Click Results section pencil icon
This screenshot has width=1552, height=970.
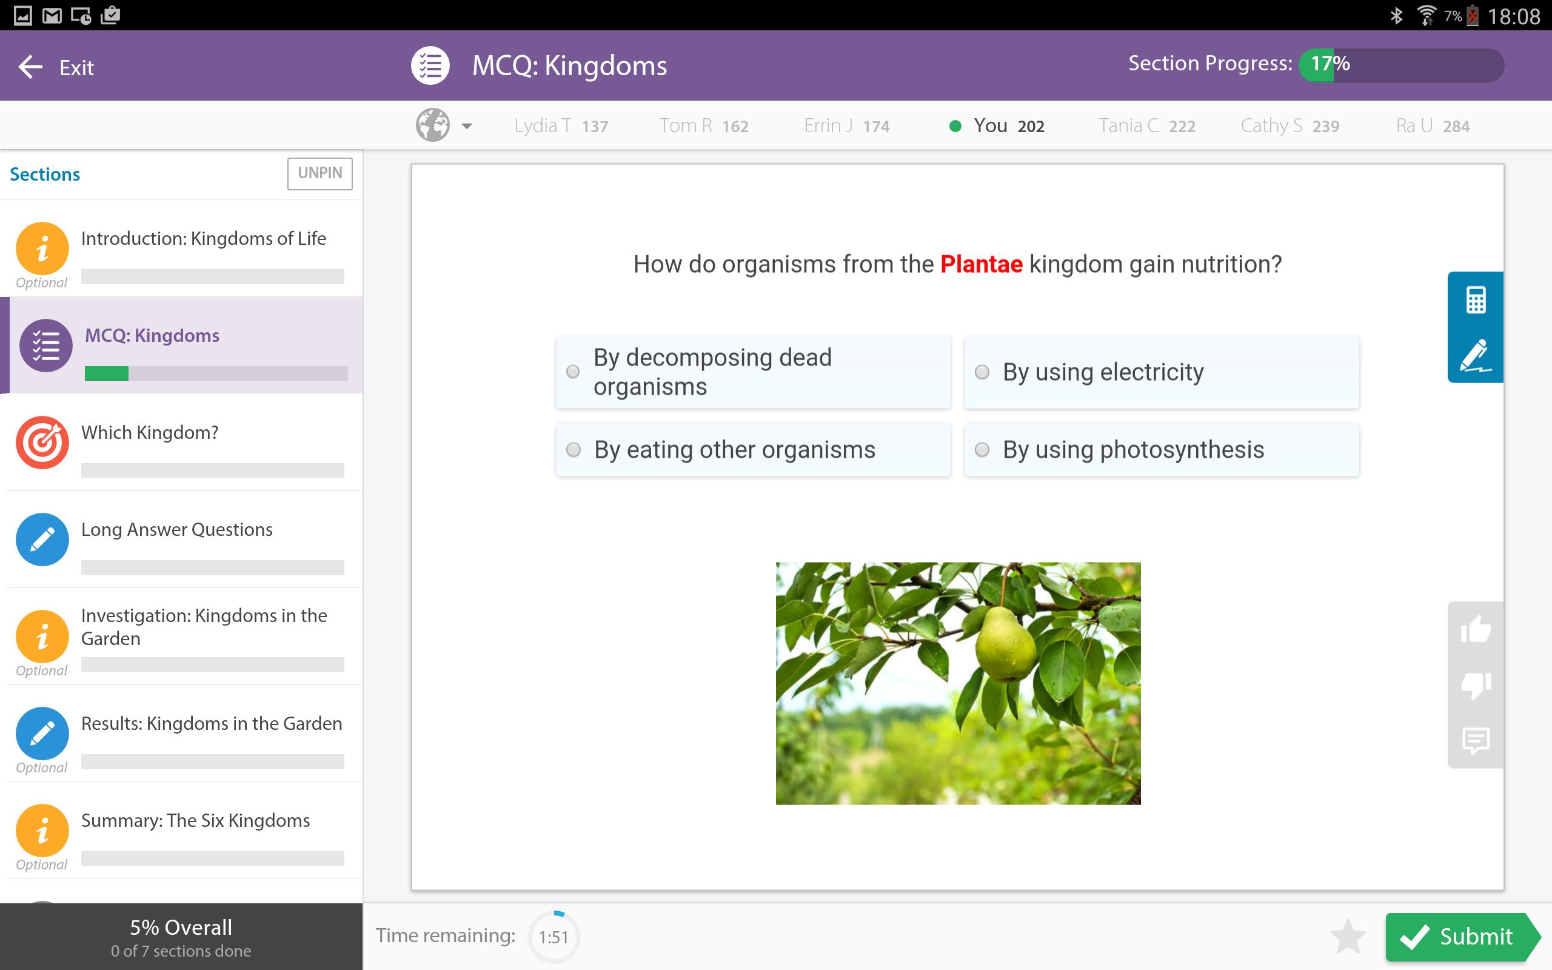click(42, 734)
